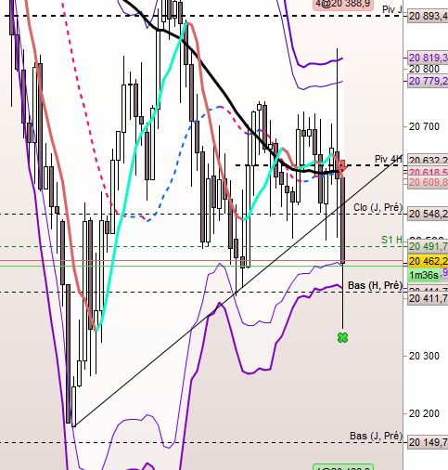The width and height of the screenshot is (448, 470).
Task: Click the purple 20 819,3 band value
Action: (x=428, y=58)
